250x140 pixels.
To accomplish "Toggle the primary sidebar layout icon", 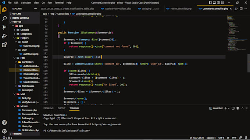I will (x=210, y=3).
